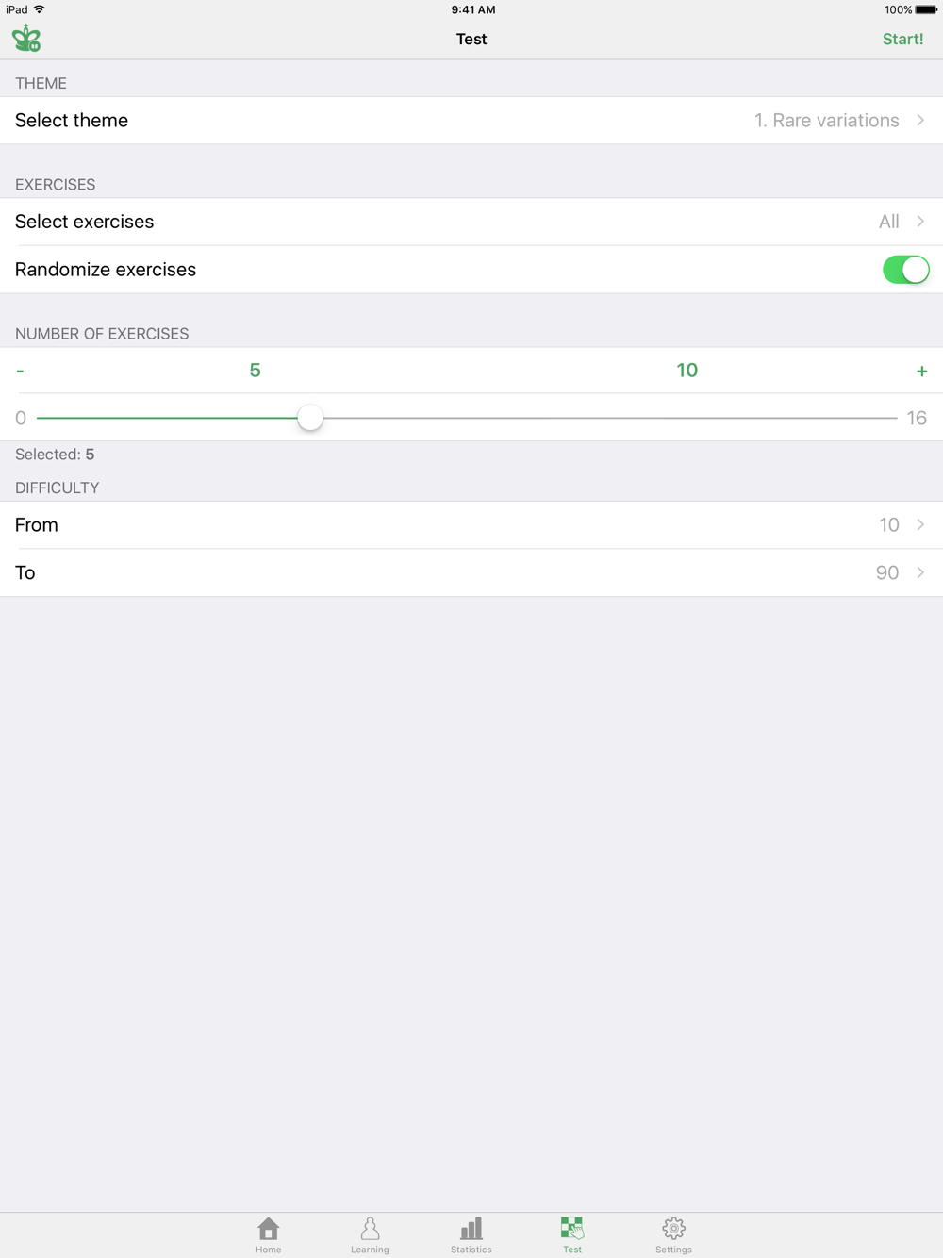943x1258 pixels.
Task: Tap the green chess crown logo icon
Action: click(x=26, y=39)
